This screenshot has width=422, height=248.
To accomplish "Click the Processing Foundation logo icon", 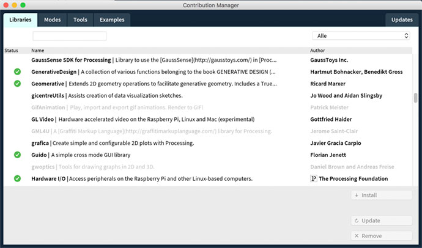I will tap(314, 179).
